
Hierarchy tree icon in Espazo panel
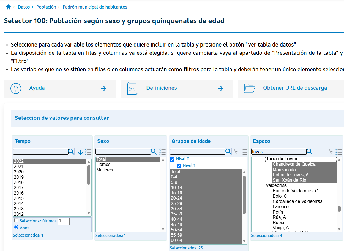click(332, 152)
